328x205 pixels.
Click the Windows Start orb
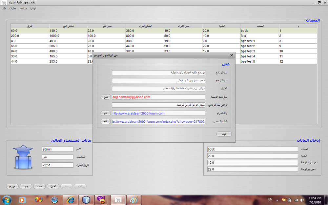pos(7,200)
